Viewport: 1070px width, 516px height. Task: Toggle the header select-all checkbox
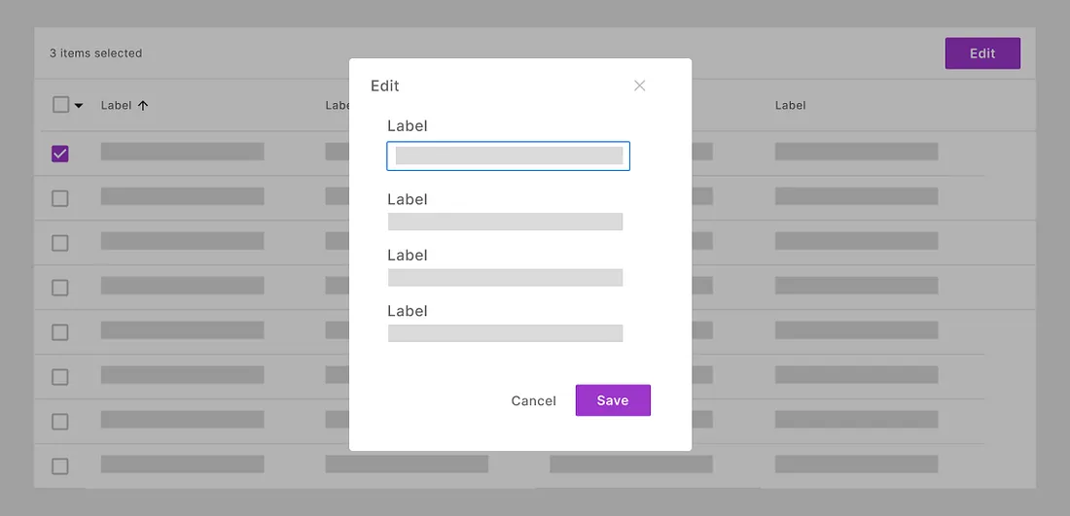coord(60,105)
